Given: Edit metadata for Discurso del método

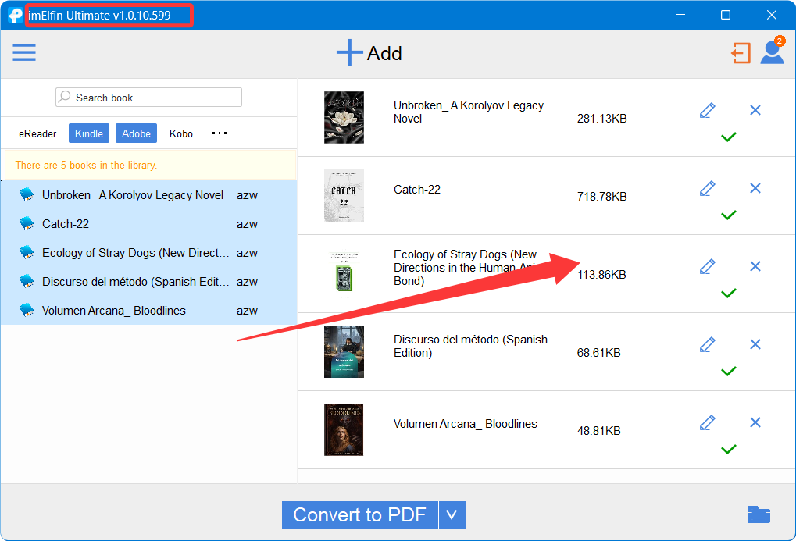Looking at the screenshot, I should [707, 344].
